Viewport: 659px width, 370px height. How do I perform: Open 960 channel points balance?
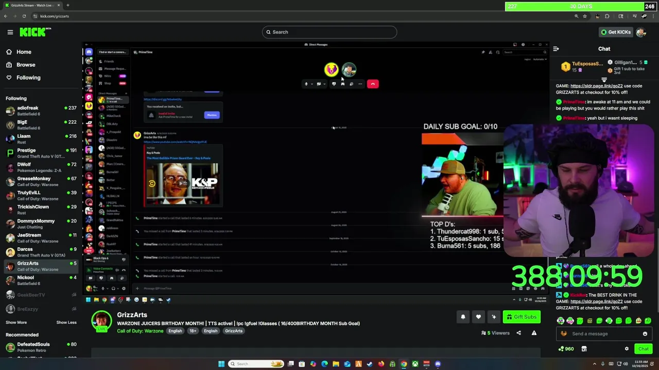(565, 349)
